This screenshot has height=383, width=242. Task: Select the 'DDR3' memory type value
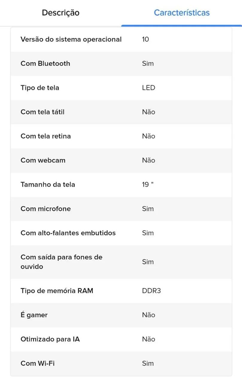point(151,291)
